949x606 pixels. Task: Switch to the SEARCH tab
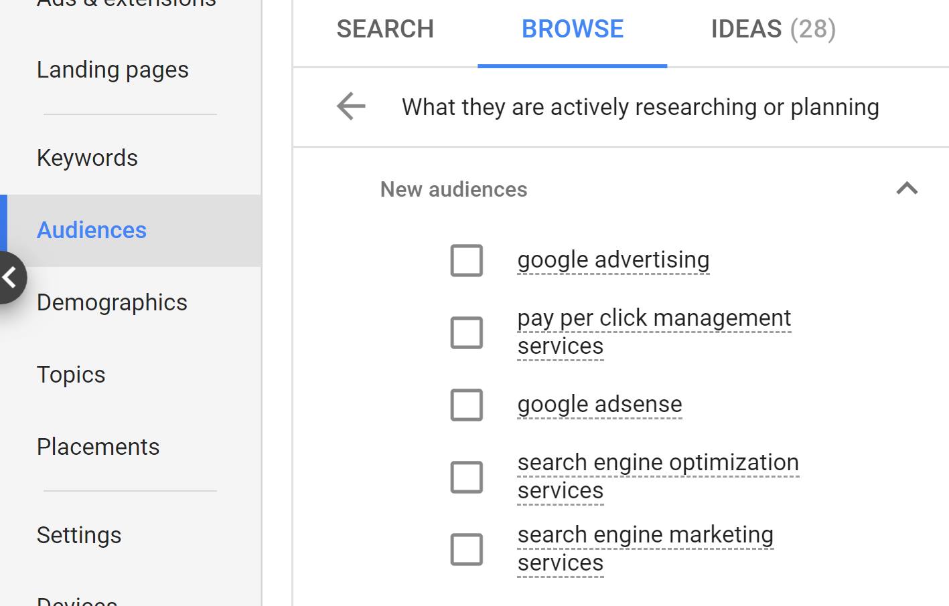(x=385, y=29)
